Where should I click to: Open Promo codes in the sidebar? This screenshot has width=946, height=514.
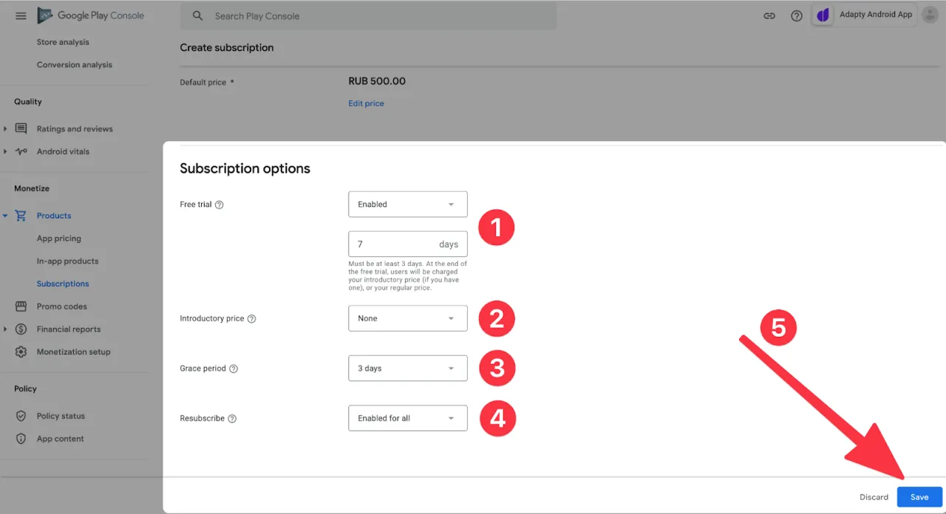tap(61, 306)
